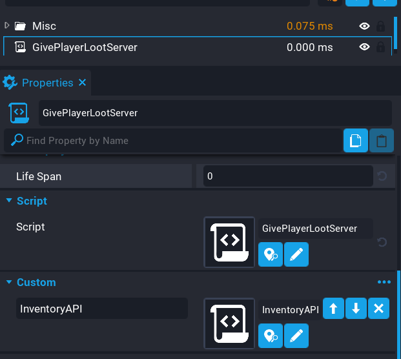Image resolution: width=401 pixels, height=359 pixels.
Task: Collapse the Script properties section
Action: [x=9, y=201]
